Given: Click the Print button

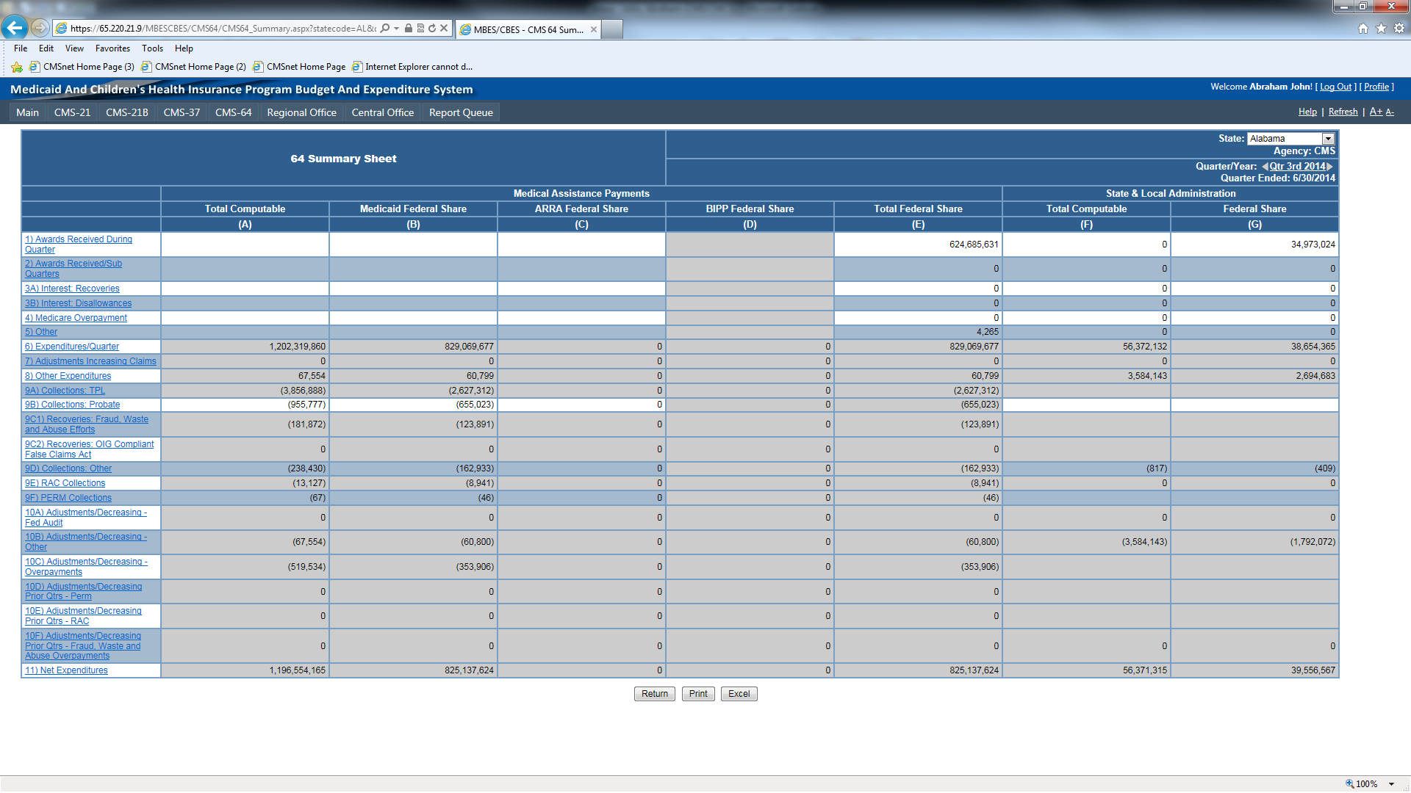Looking at the screenshot, I should tap(698, 694).
